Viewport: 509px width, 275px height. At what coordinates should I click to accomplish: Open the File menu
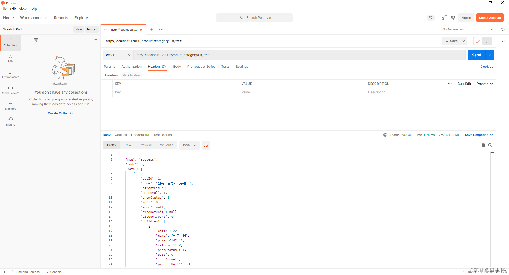point(4,9)
